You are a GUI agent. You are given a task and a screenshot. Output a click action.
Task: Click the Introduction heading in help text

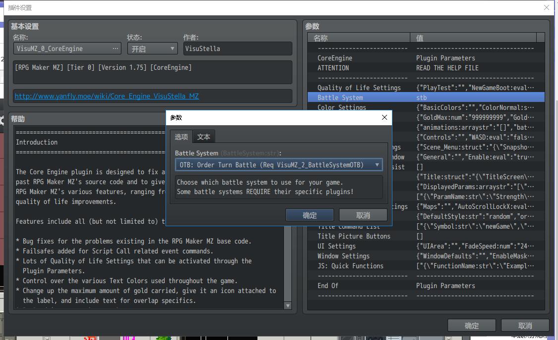coord(37,142)
